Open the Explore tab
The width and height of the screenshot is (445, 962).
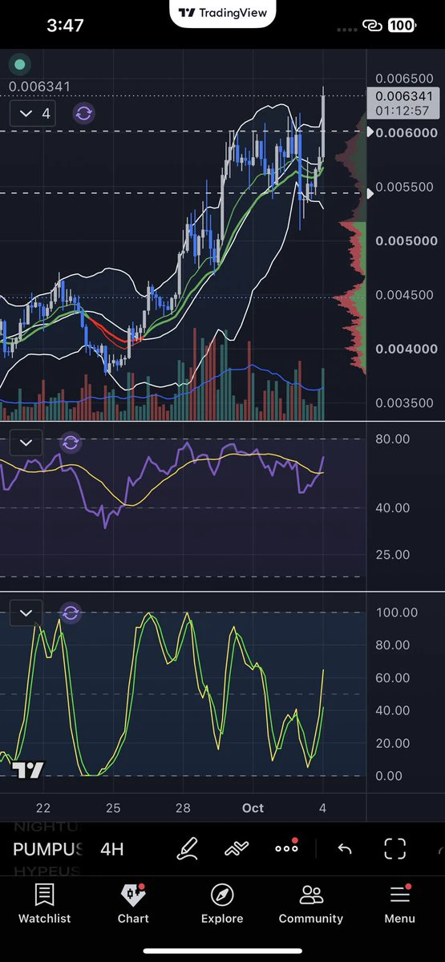click(222, 903)
